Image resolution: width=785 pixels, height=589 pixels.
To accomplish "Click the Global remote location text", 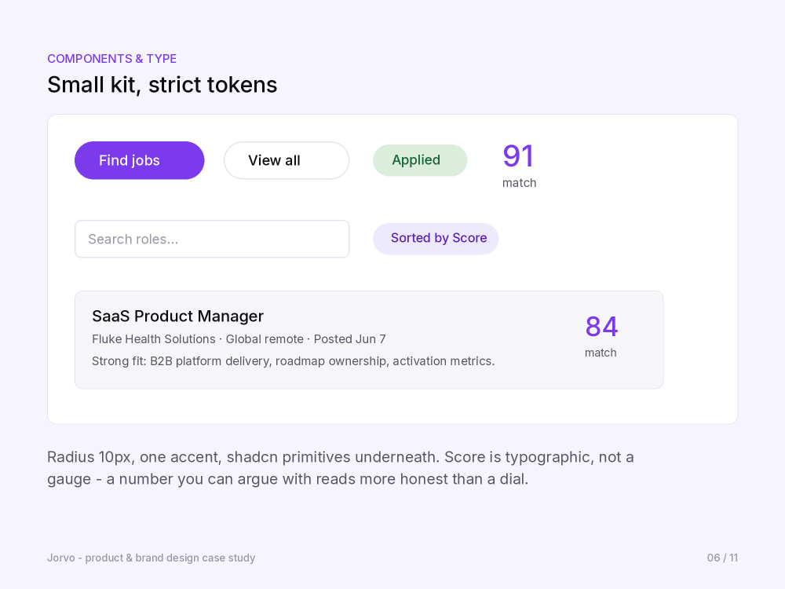I will coord(265,339).
